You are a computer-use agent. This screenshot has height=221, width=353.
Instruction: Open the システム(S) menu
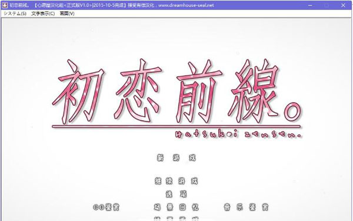pyautogui.click(x=15, y=14)
